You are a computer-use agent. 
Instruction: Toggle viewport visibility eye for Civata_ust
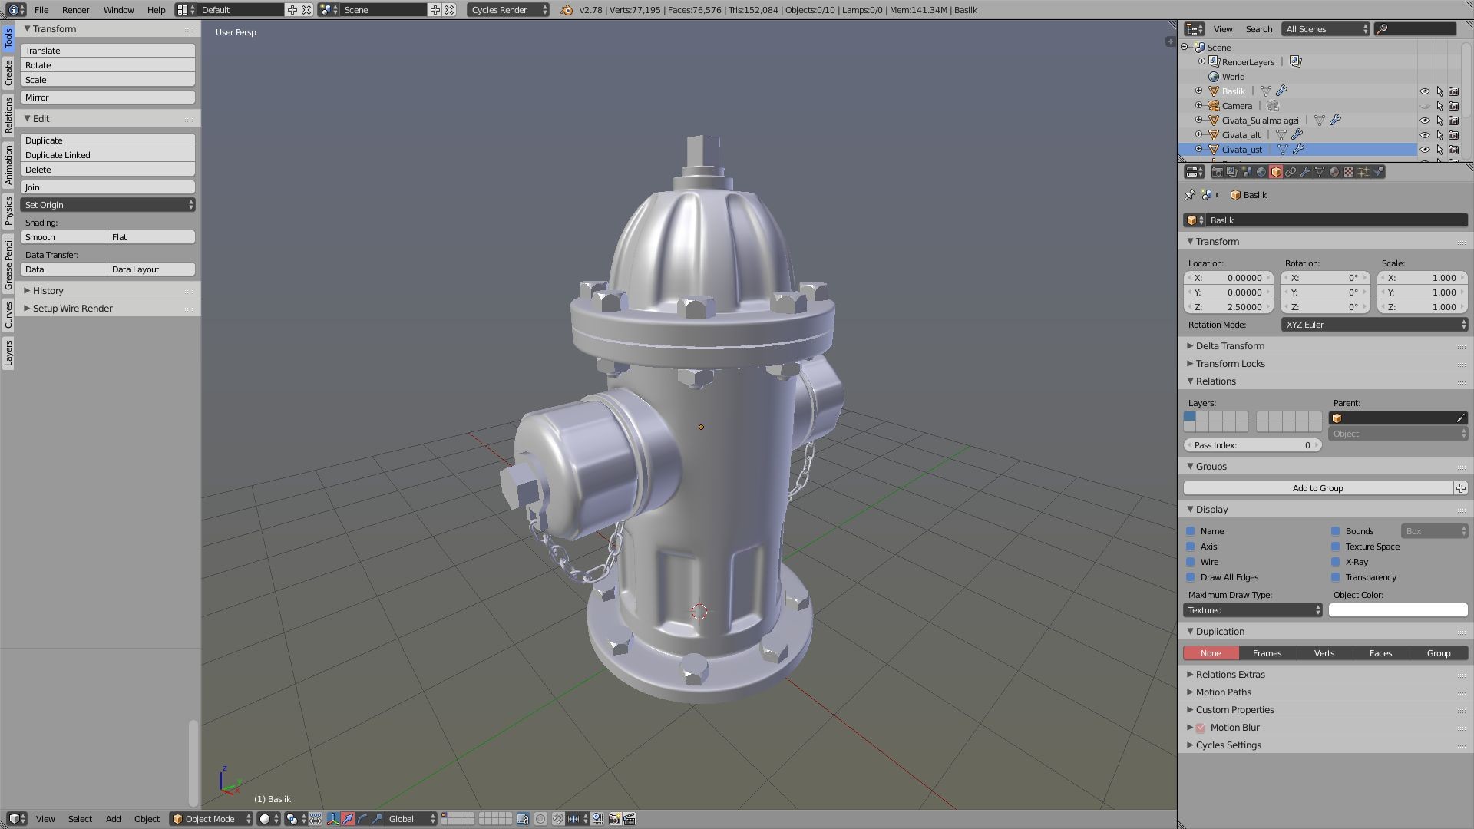1425,149
